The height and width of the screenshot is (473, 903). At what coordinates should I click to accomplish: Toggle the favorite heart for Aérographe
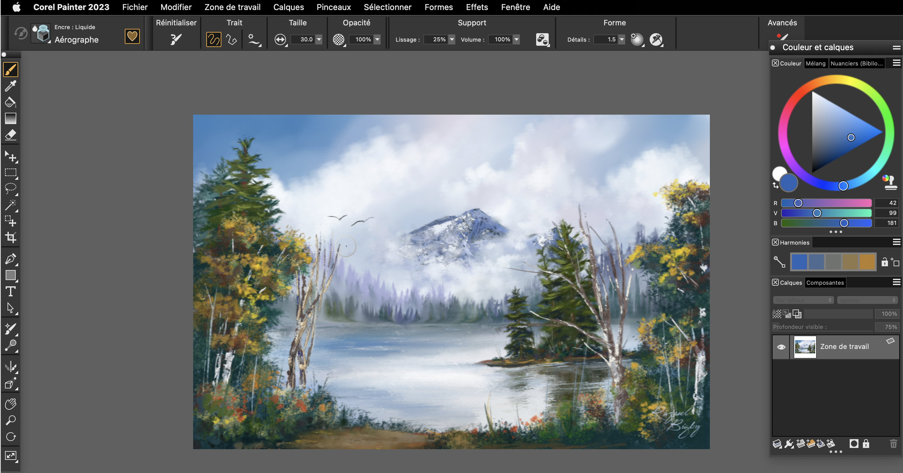pyautogui.click(x=132, y=36)
